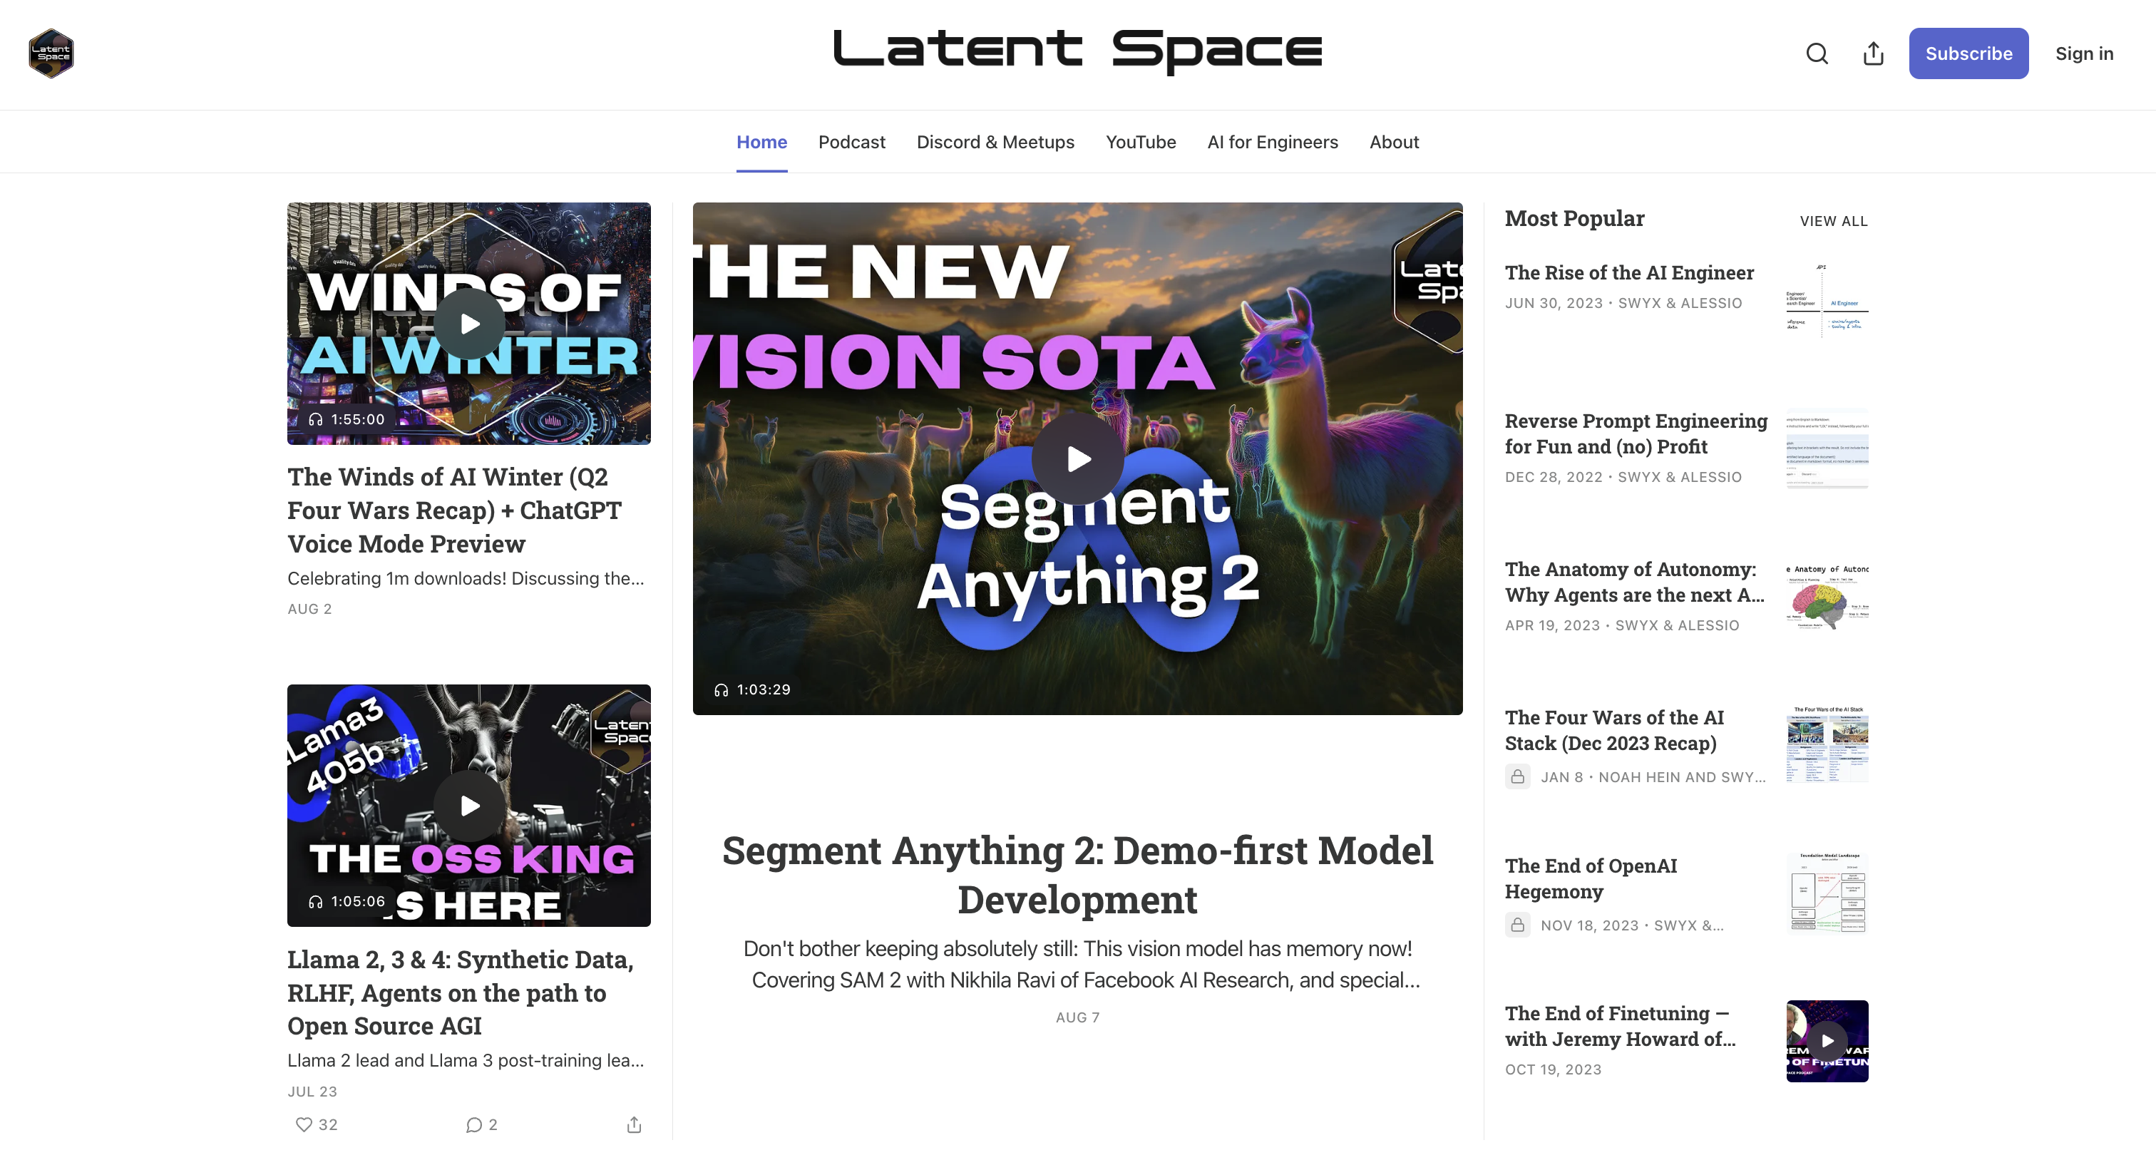Play the End of Finetuning thumbnail video
Screen dimensions: 2156x1165
(1827, 1040)
